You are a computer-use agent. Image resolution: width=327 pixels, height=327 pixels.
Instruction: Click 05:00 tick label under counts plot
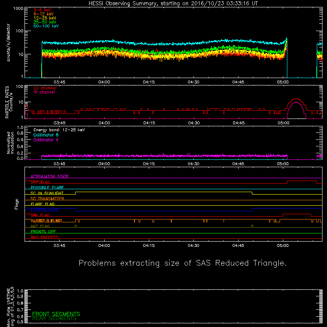(283, 82)
